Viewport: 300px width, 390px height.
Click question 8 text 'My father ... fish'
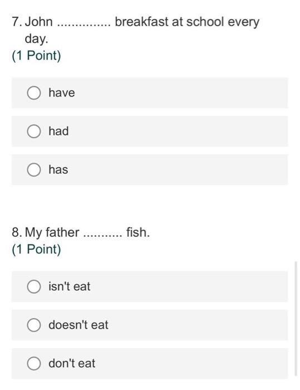tap(81, 232)
